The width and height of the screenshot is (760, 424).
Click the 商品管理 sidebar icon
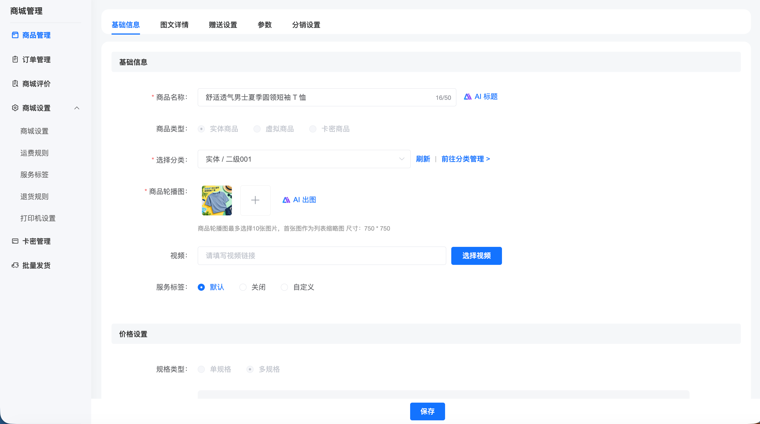pos(15,35)
